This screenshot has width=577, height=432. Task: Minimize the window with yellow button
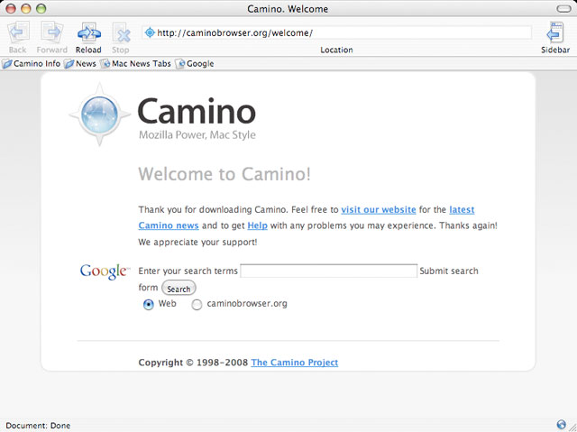(x=26, y=8)
